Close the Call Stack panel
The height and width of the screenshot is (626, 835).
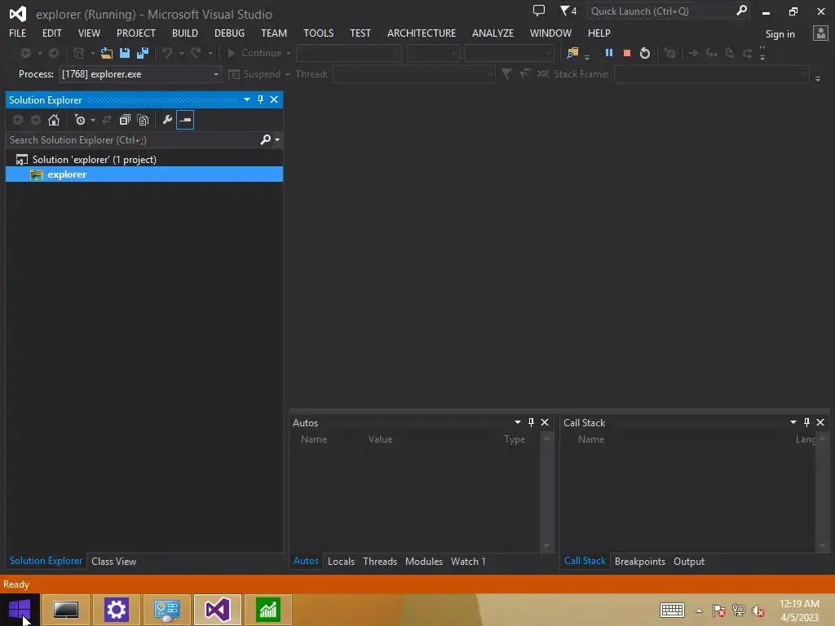point(820,422)
